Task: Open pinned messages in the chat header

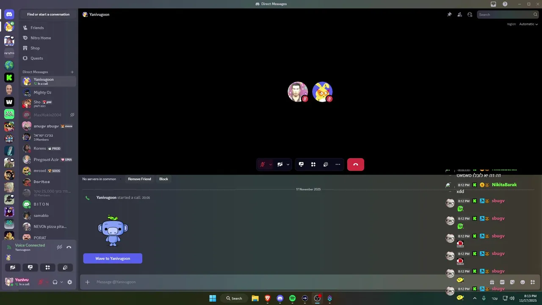Action: [449, 14]
